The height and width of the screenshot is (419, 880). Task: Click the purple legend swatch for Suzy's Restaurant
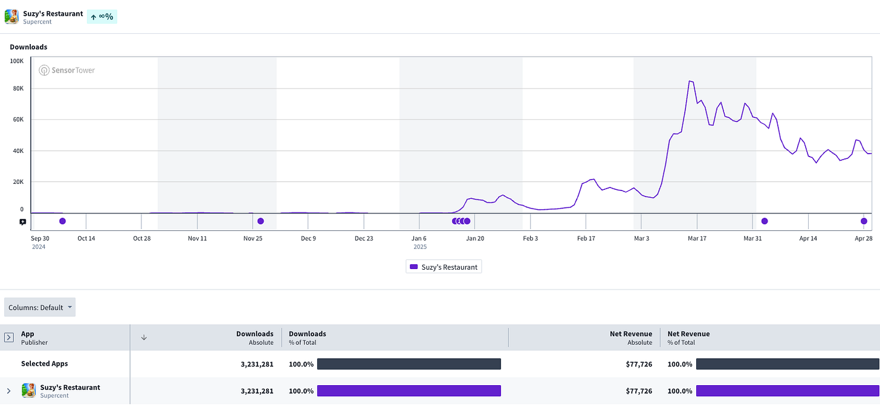pyautogui.click(x=414, y=267)
